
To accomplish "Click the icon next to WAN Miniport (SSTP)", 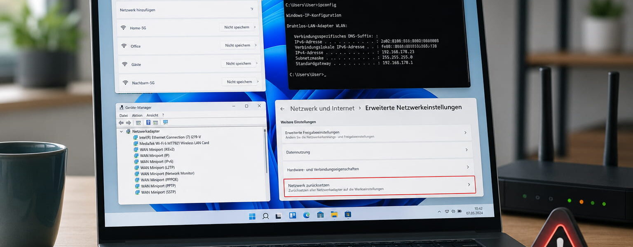I will tap(138, 192).
